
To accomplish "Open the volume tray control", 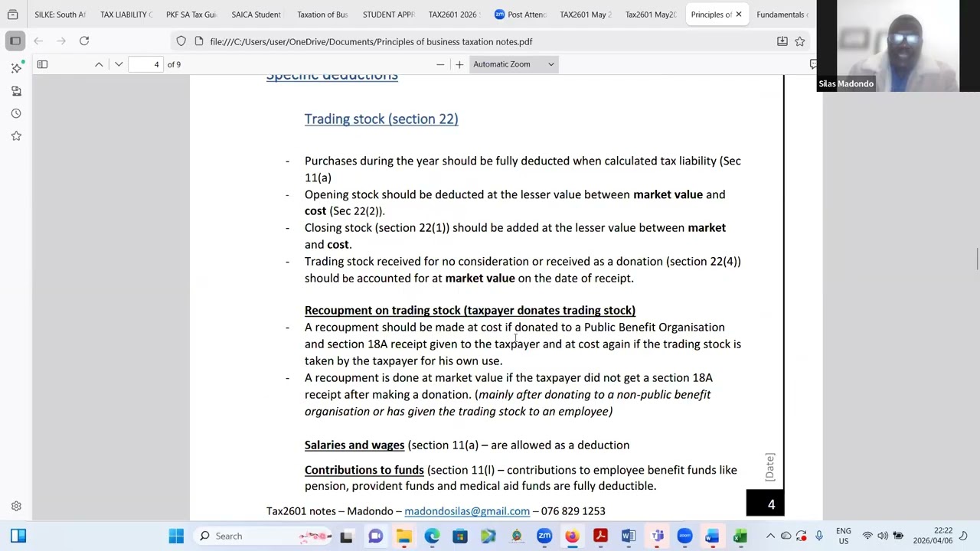I will click(883, 536).
